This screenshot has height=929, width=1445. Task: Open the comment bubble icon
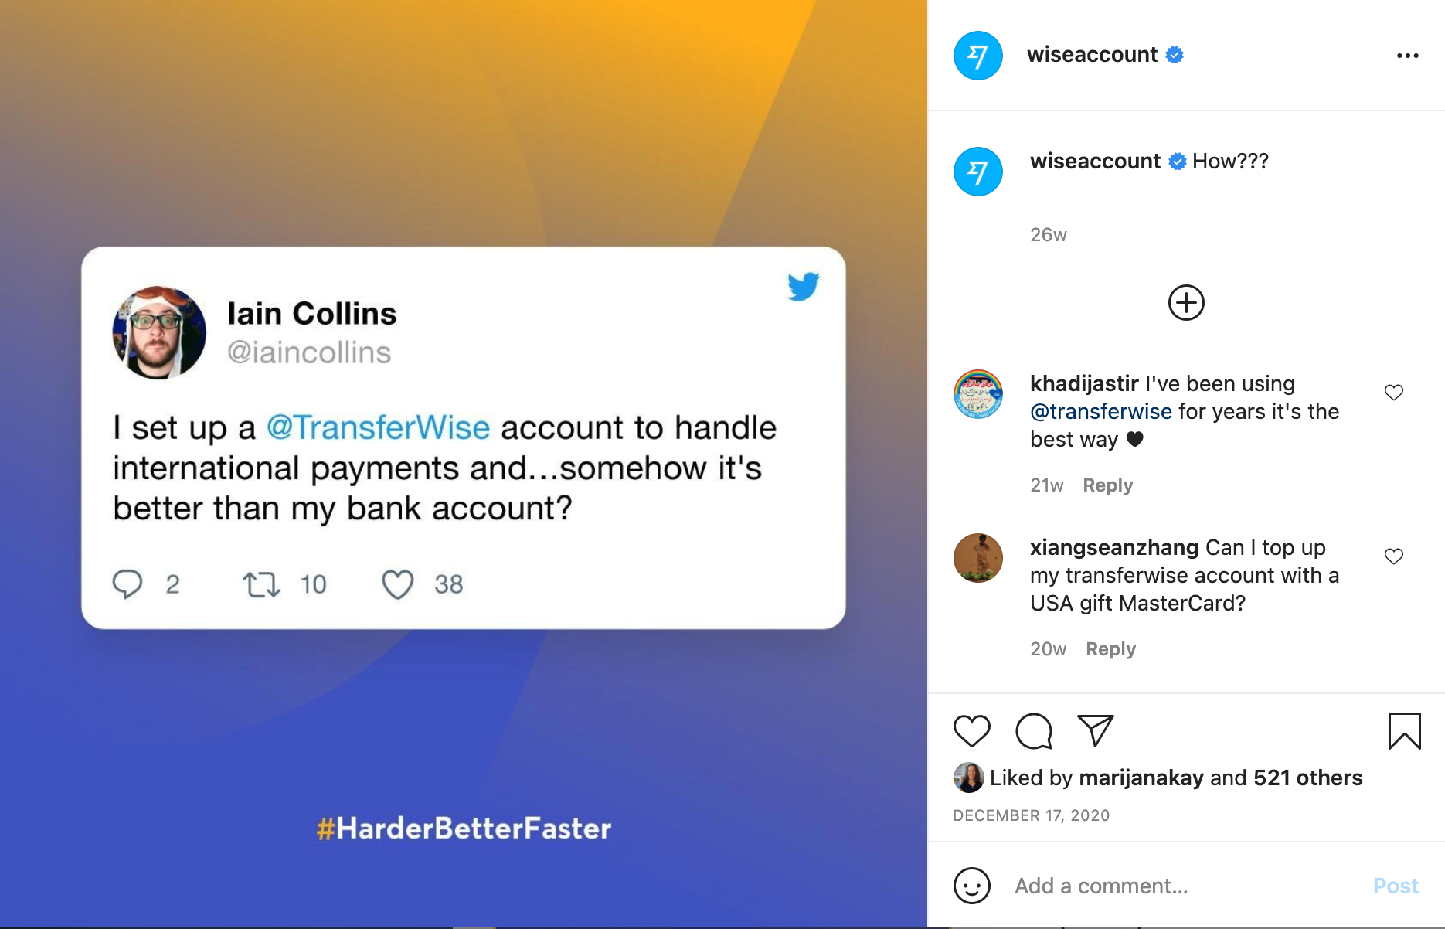point(1034,731)
